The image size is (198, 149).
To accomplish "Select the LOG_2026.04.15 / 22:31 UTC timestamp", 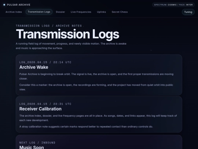I will point(45,104).
